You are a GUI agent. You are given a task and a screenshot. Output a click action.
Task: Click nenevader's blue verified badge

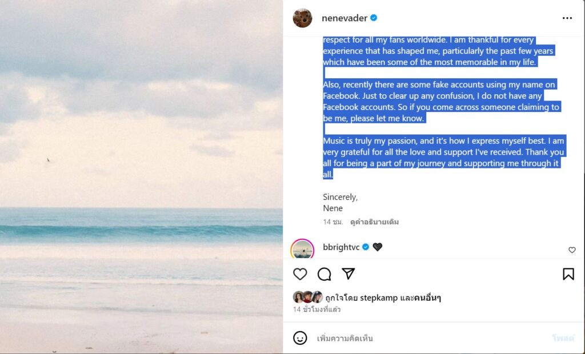[374, 18]
